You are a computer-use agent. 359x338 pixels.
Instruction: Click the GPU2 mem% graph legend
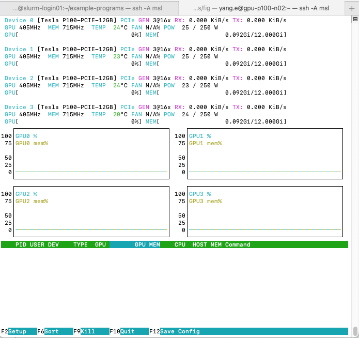pyautogui.click(x=32, y=202)
